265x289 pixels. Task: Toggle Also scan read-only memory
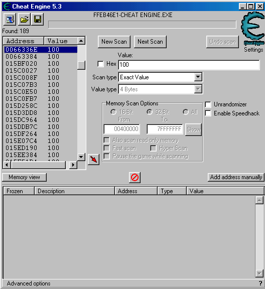106,140
